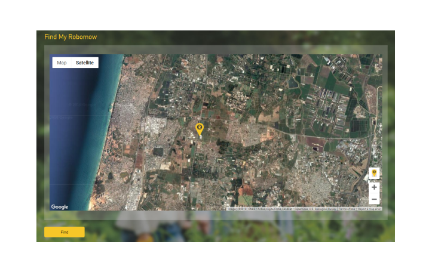The image size is (432, 272).
Task: Click the Find My Robomow heading
Action: (x=71, y=37)
